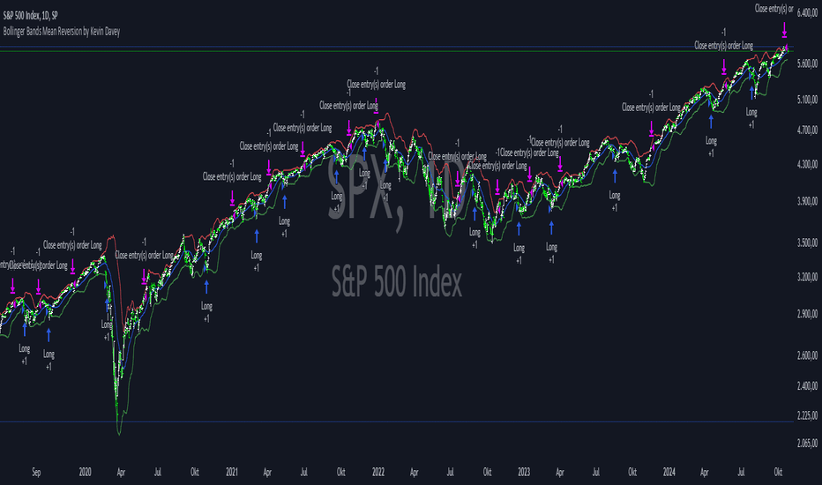Click the 3.500,00 price axis label
The height and width of the screenshot is (485, 822).
tap(807, 242)
